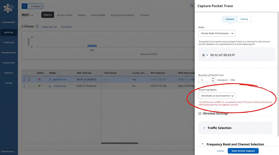Cancel the packet trace capture
Screen dimensions: 279x155
[220, 151]
